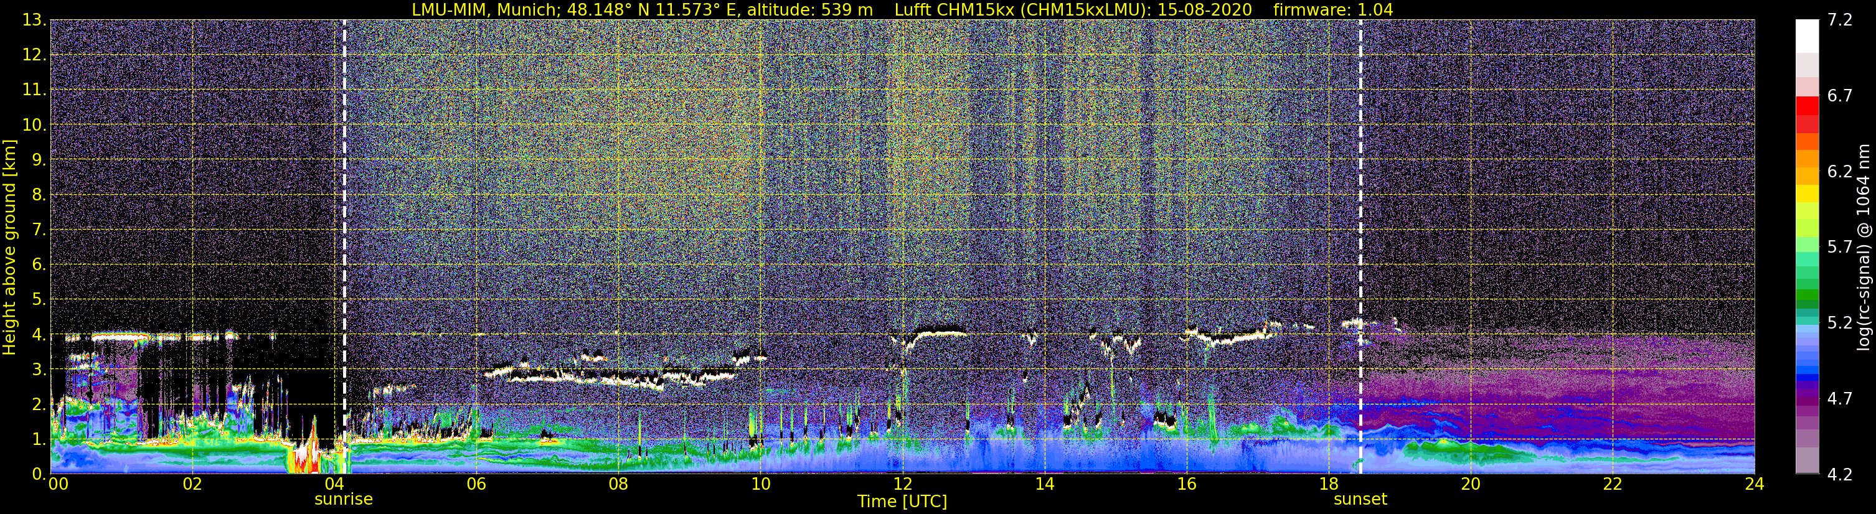Screen dimensions: 1876x514
Task: Click the time tick '22'
Action: click(x=1613, y=484)
